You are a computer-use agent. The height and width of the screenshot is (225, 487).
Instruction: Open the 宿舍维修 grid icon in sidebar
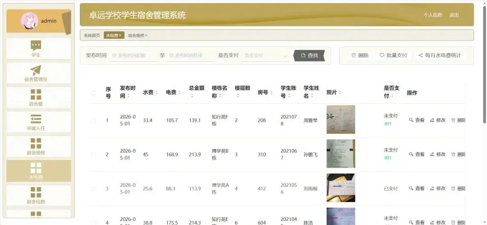pyautogui.click(x=36, y=143)
